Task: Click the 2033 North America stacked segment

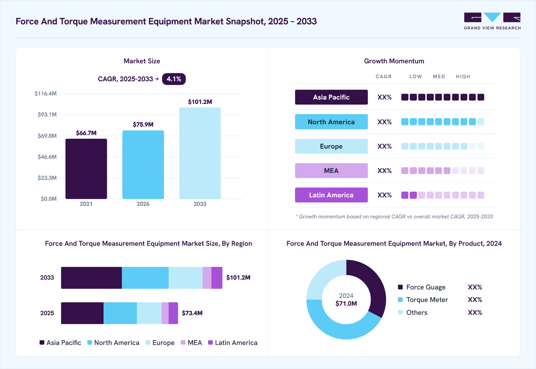Action: pos(145,278)
